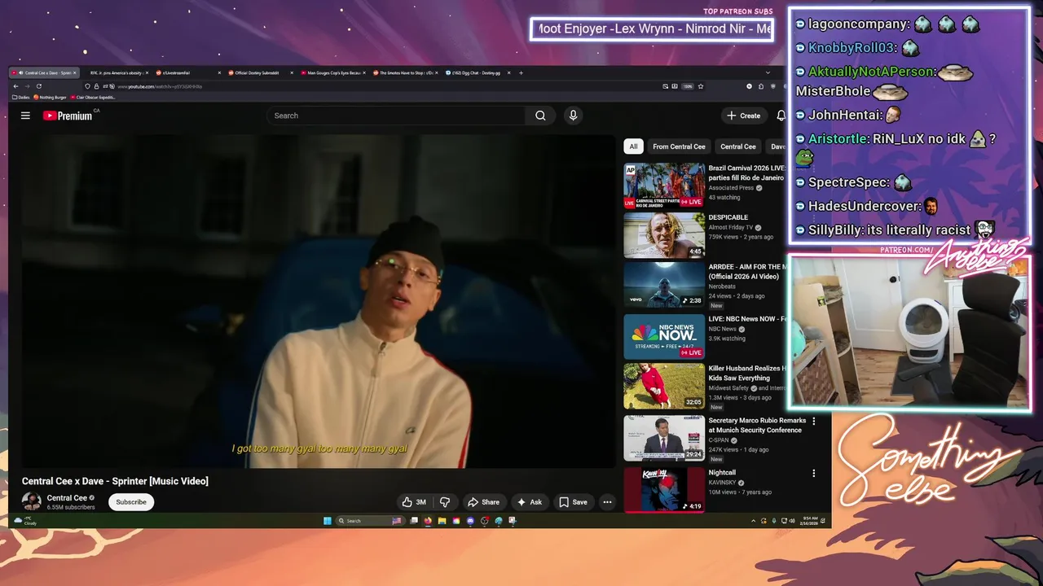The height and width of the screenshot is (586, 1043).
Task: Close the Central Cee x Dave tab
Action: tap(76, 72)
